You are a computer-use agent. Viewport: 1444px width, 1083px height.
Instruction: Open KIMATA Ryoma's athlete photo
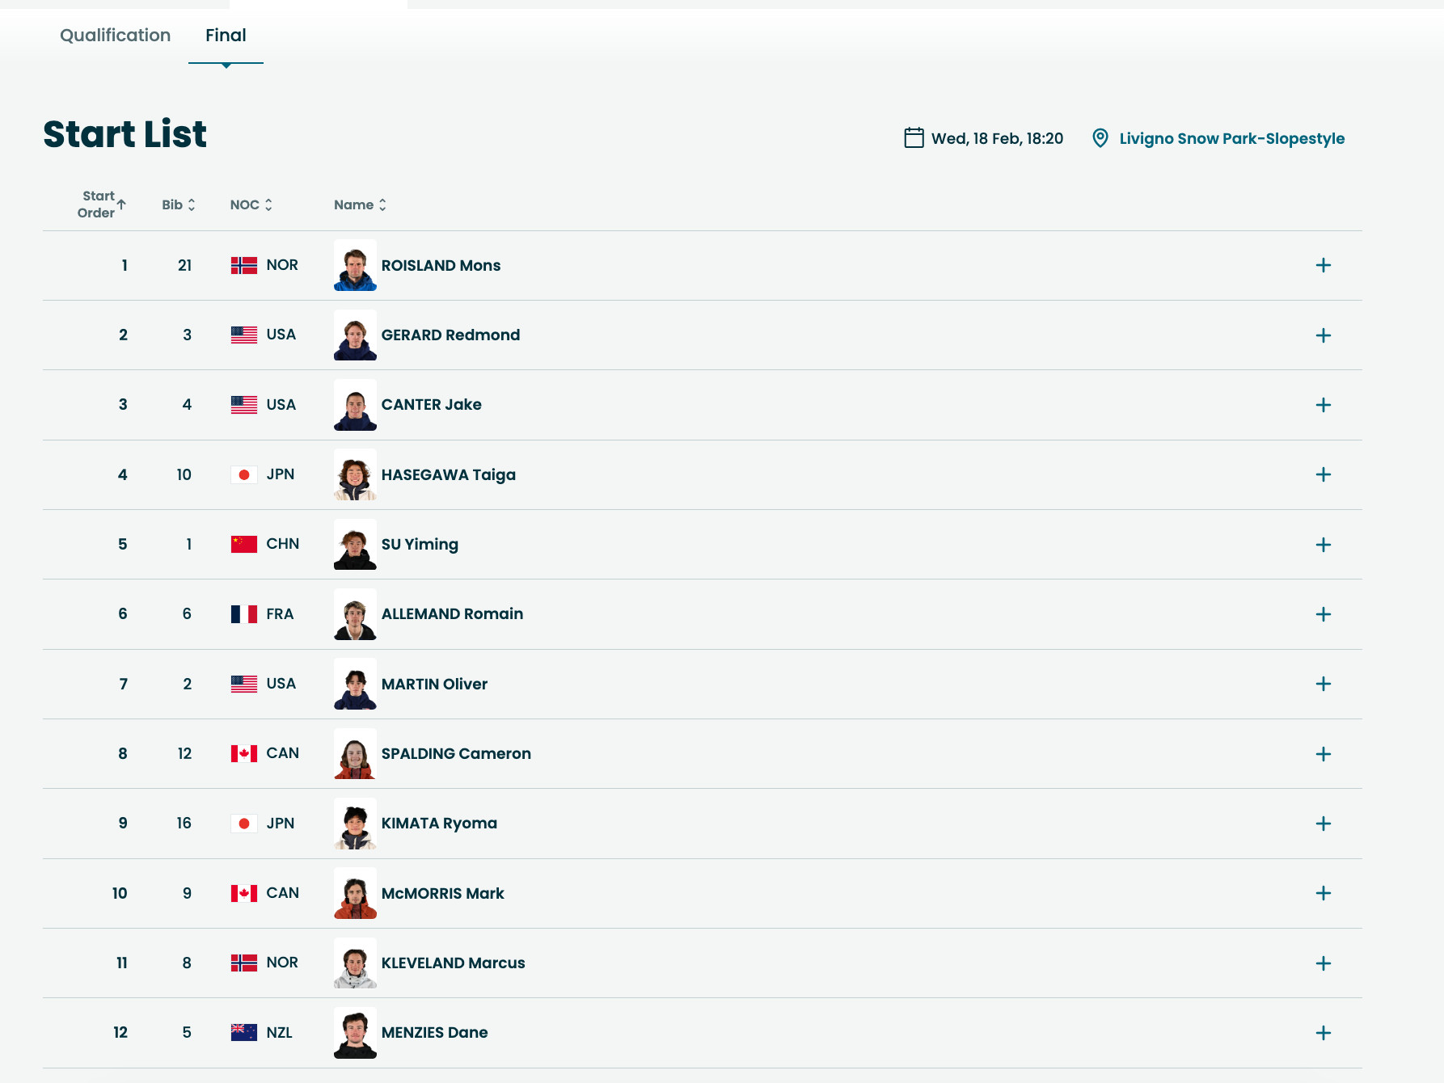coord(355,824)
